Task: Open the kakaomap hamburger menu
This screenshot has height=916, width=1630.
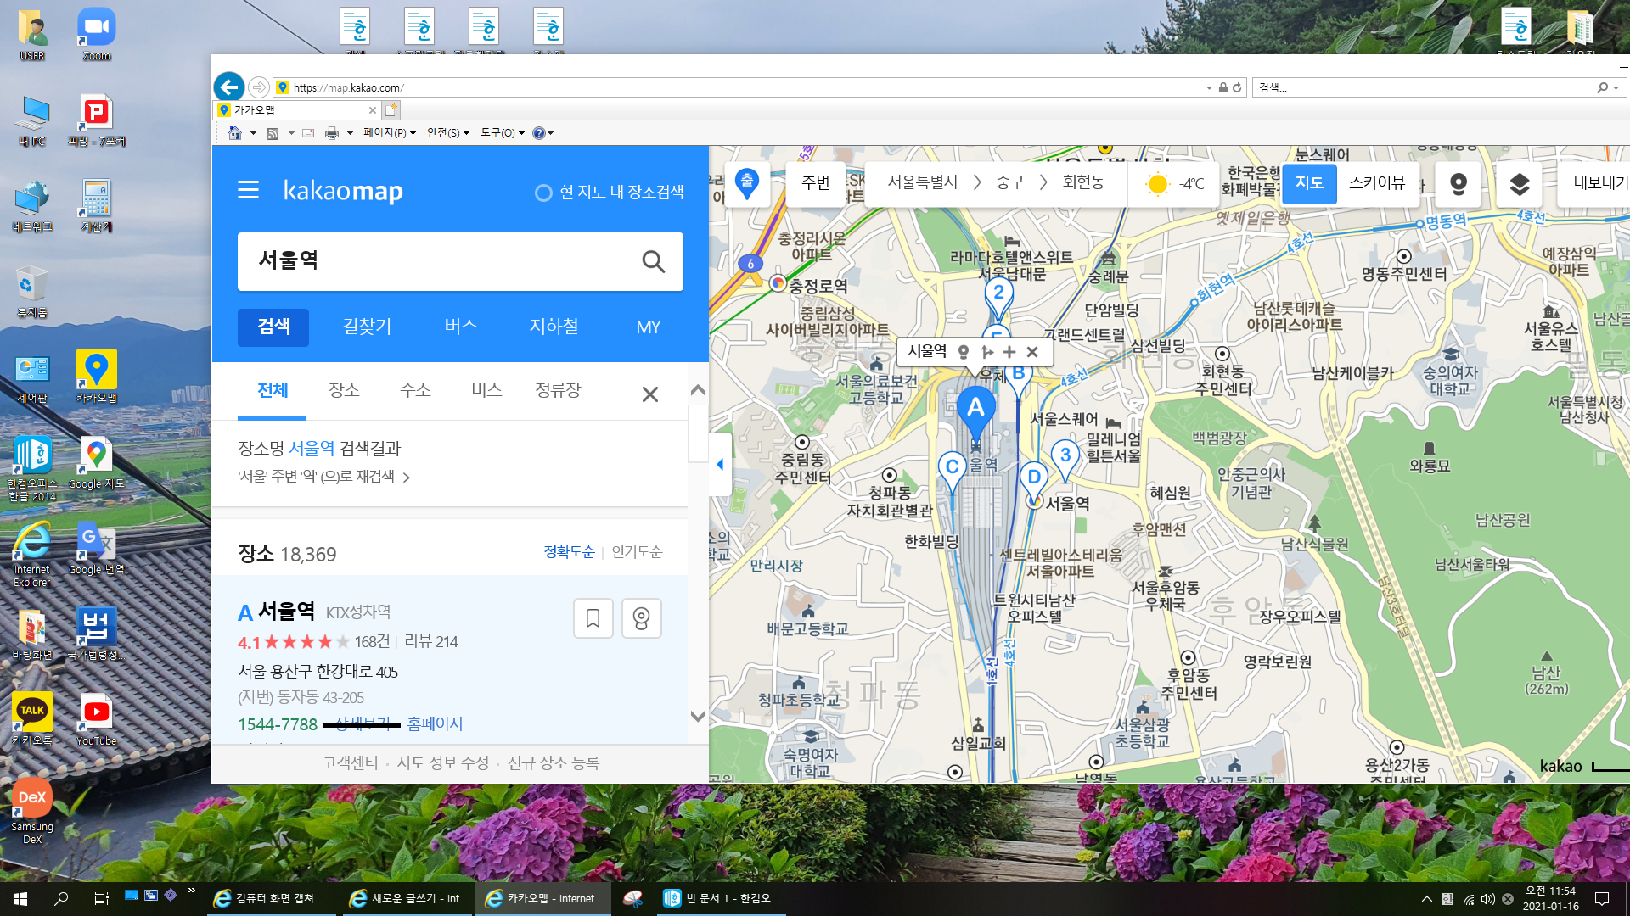Action: [x=248, y=190]
